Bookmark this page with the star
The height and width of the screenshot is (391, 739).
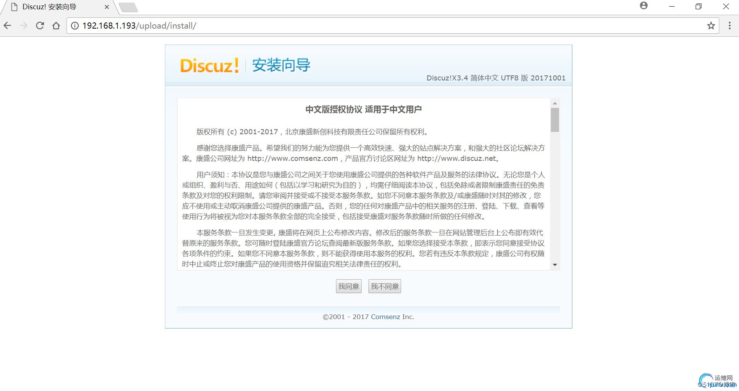pyautogui.click(x=711, y=26)
